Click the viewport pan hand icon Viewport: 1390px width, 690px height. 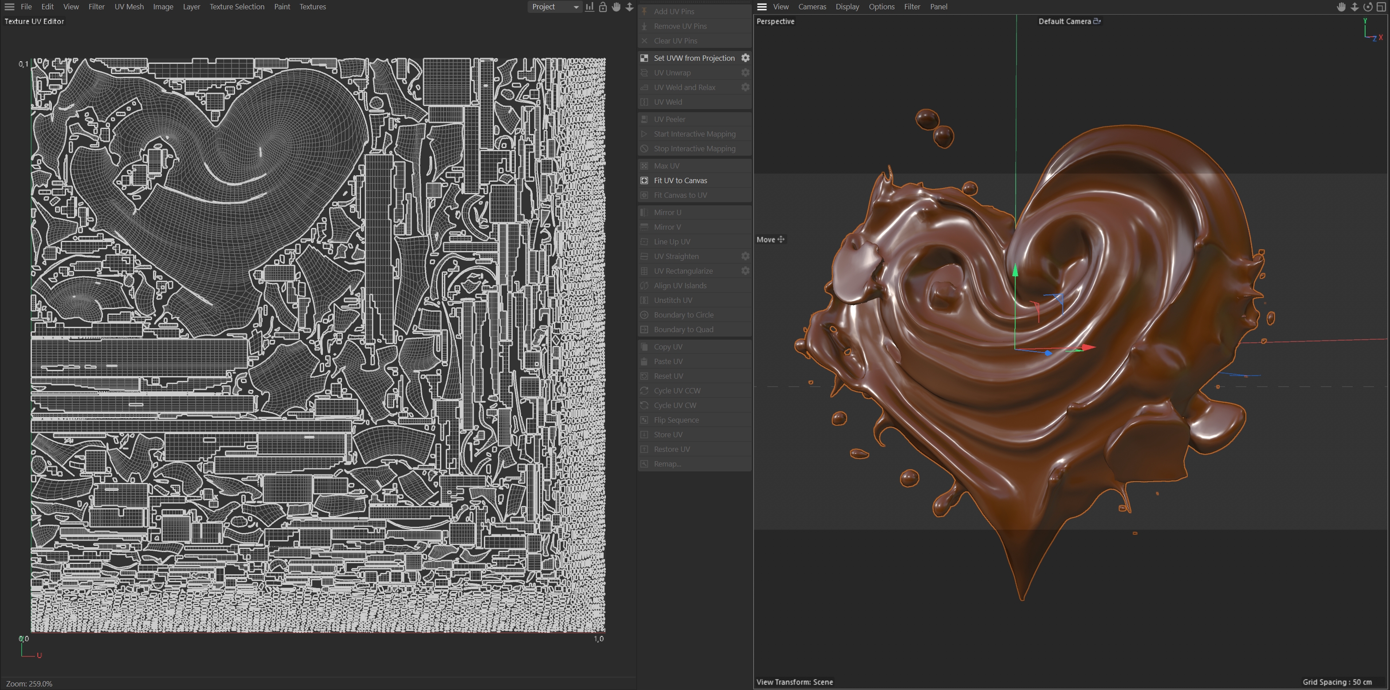1341,7
